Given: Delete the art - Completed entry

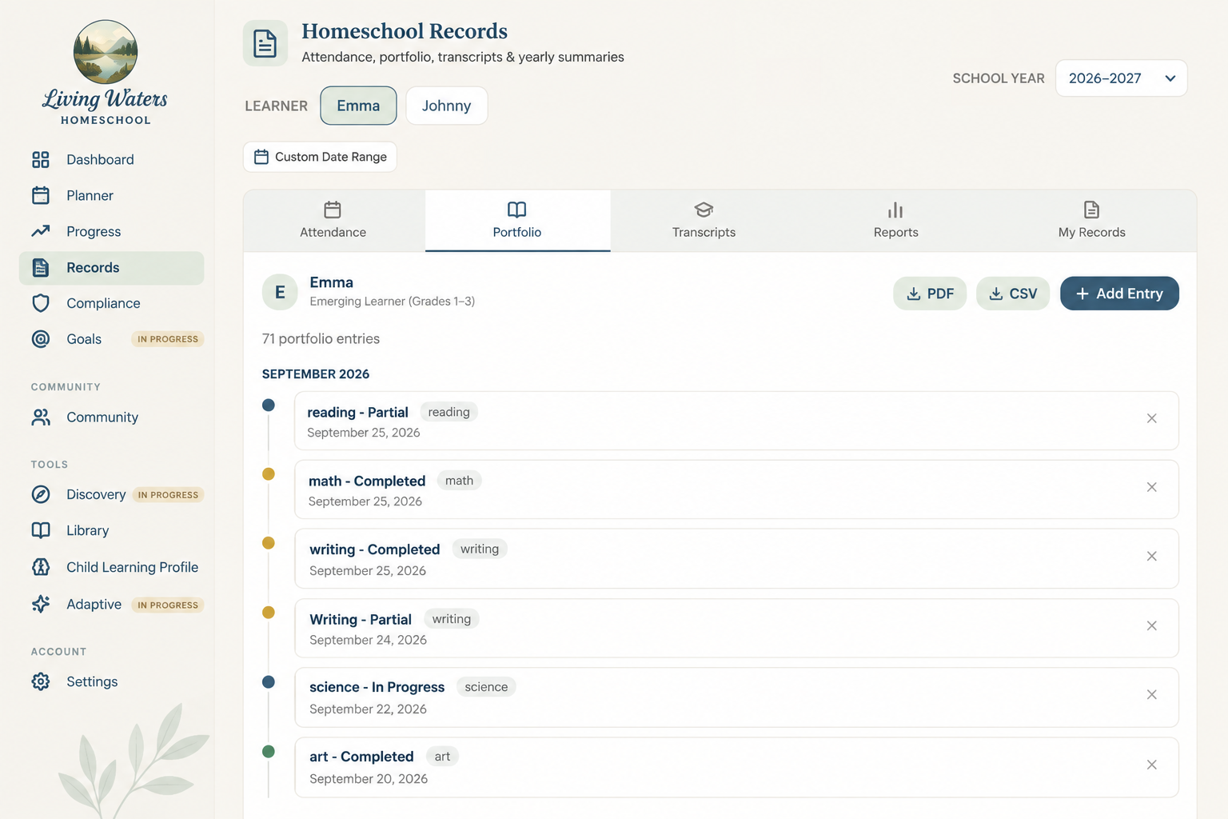Looking at the screenshot, I should [1152, 765].
